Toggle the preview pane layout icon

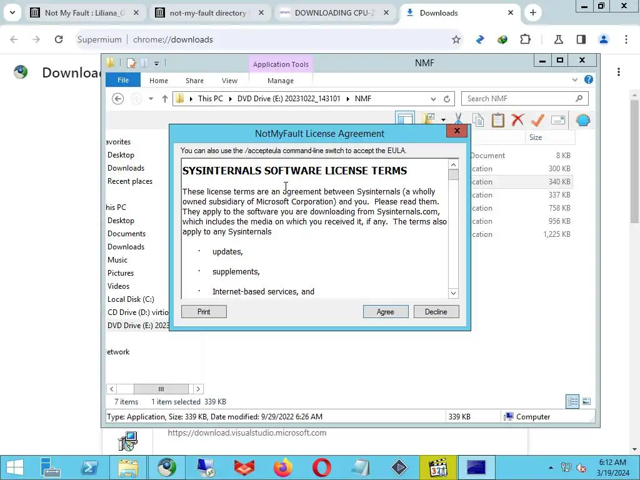click(x=405, y=118)
